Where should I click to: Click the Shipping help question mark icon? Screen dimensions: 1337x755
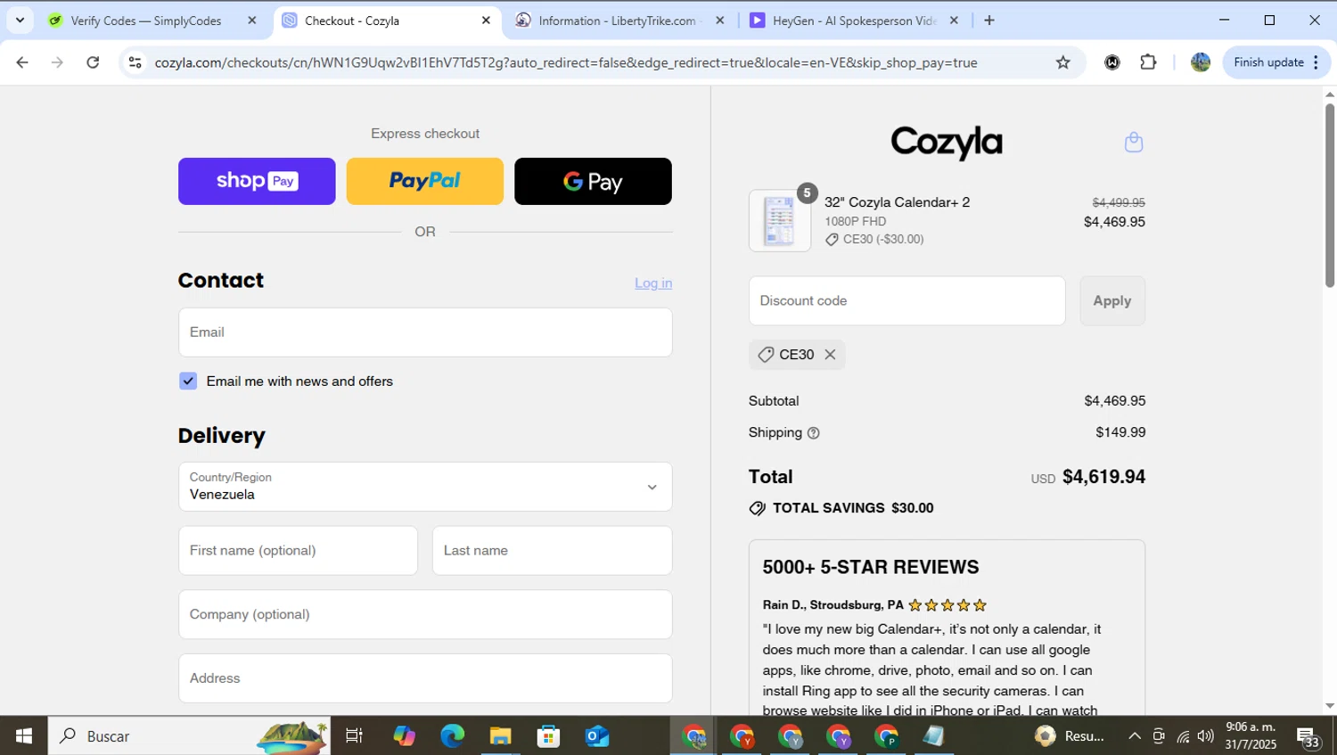click(813, 433)
